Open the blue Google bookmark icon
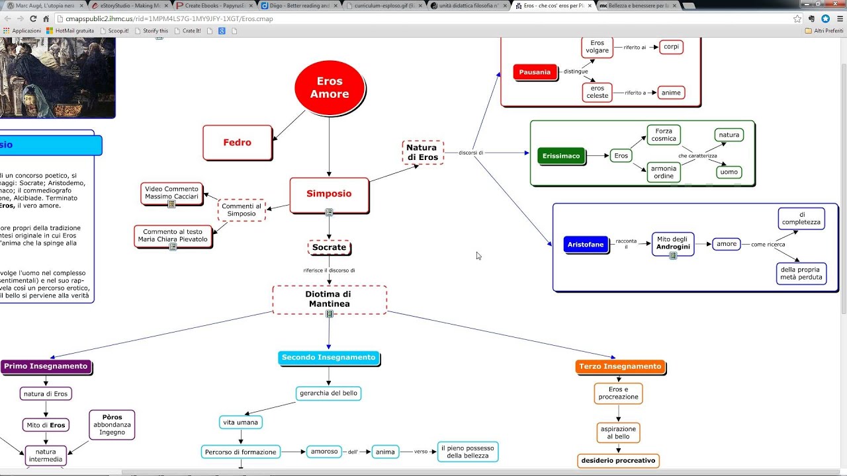The height and width of the screenshot is (476, 847). (222, 30)
